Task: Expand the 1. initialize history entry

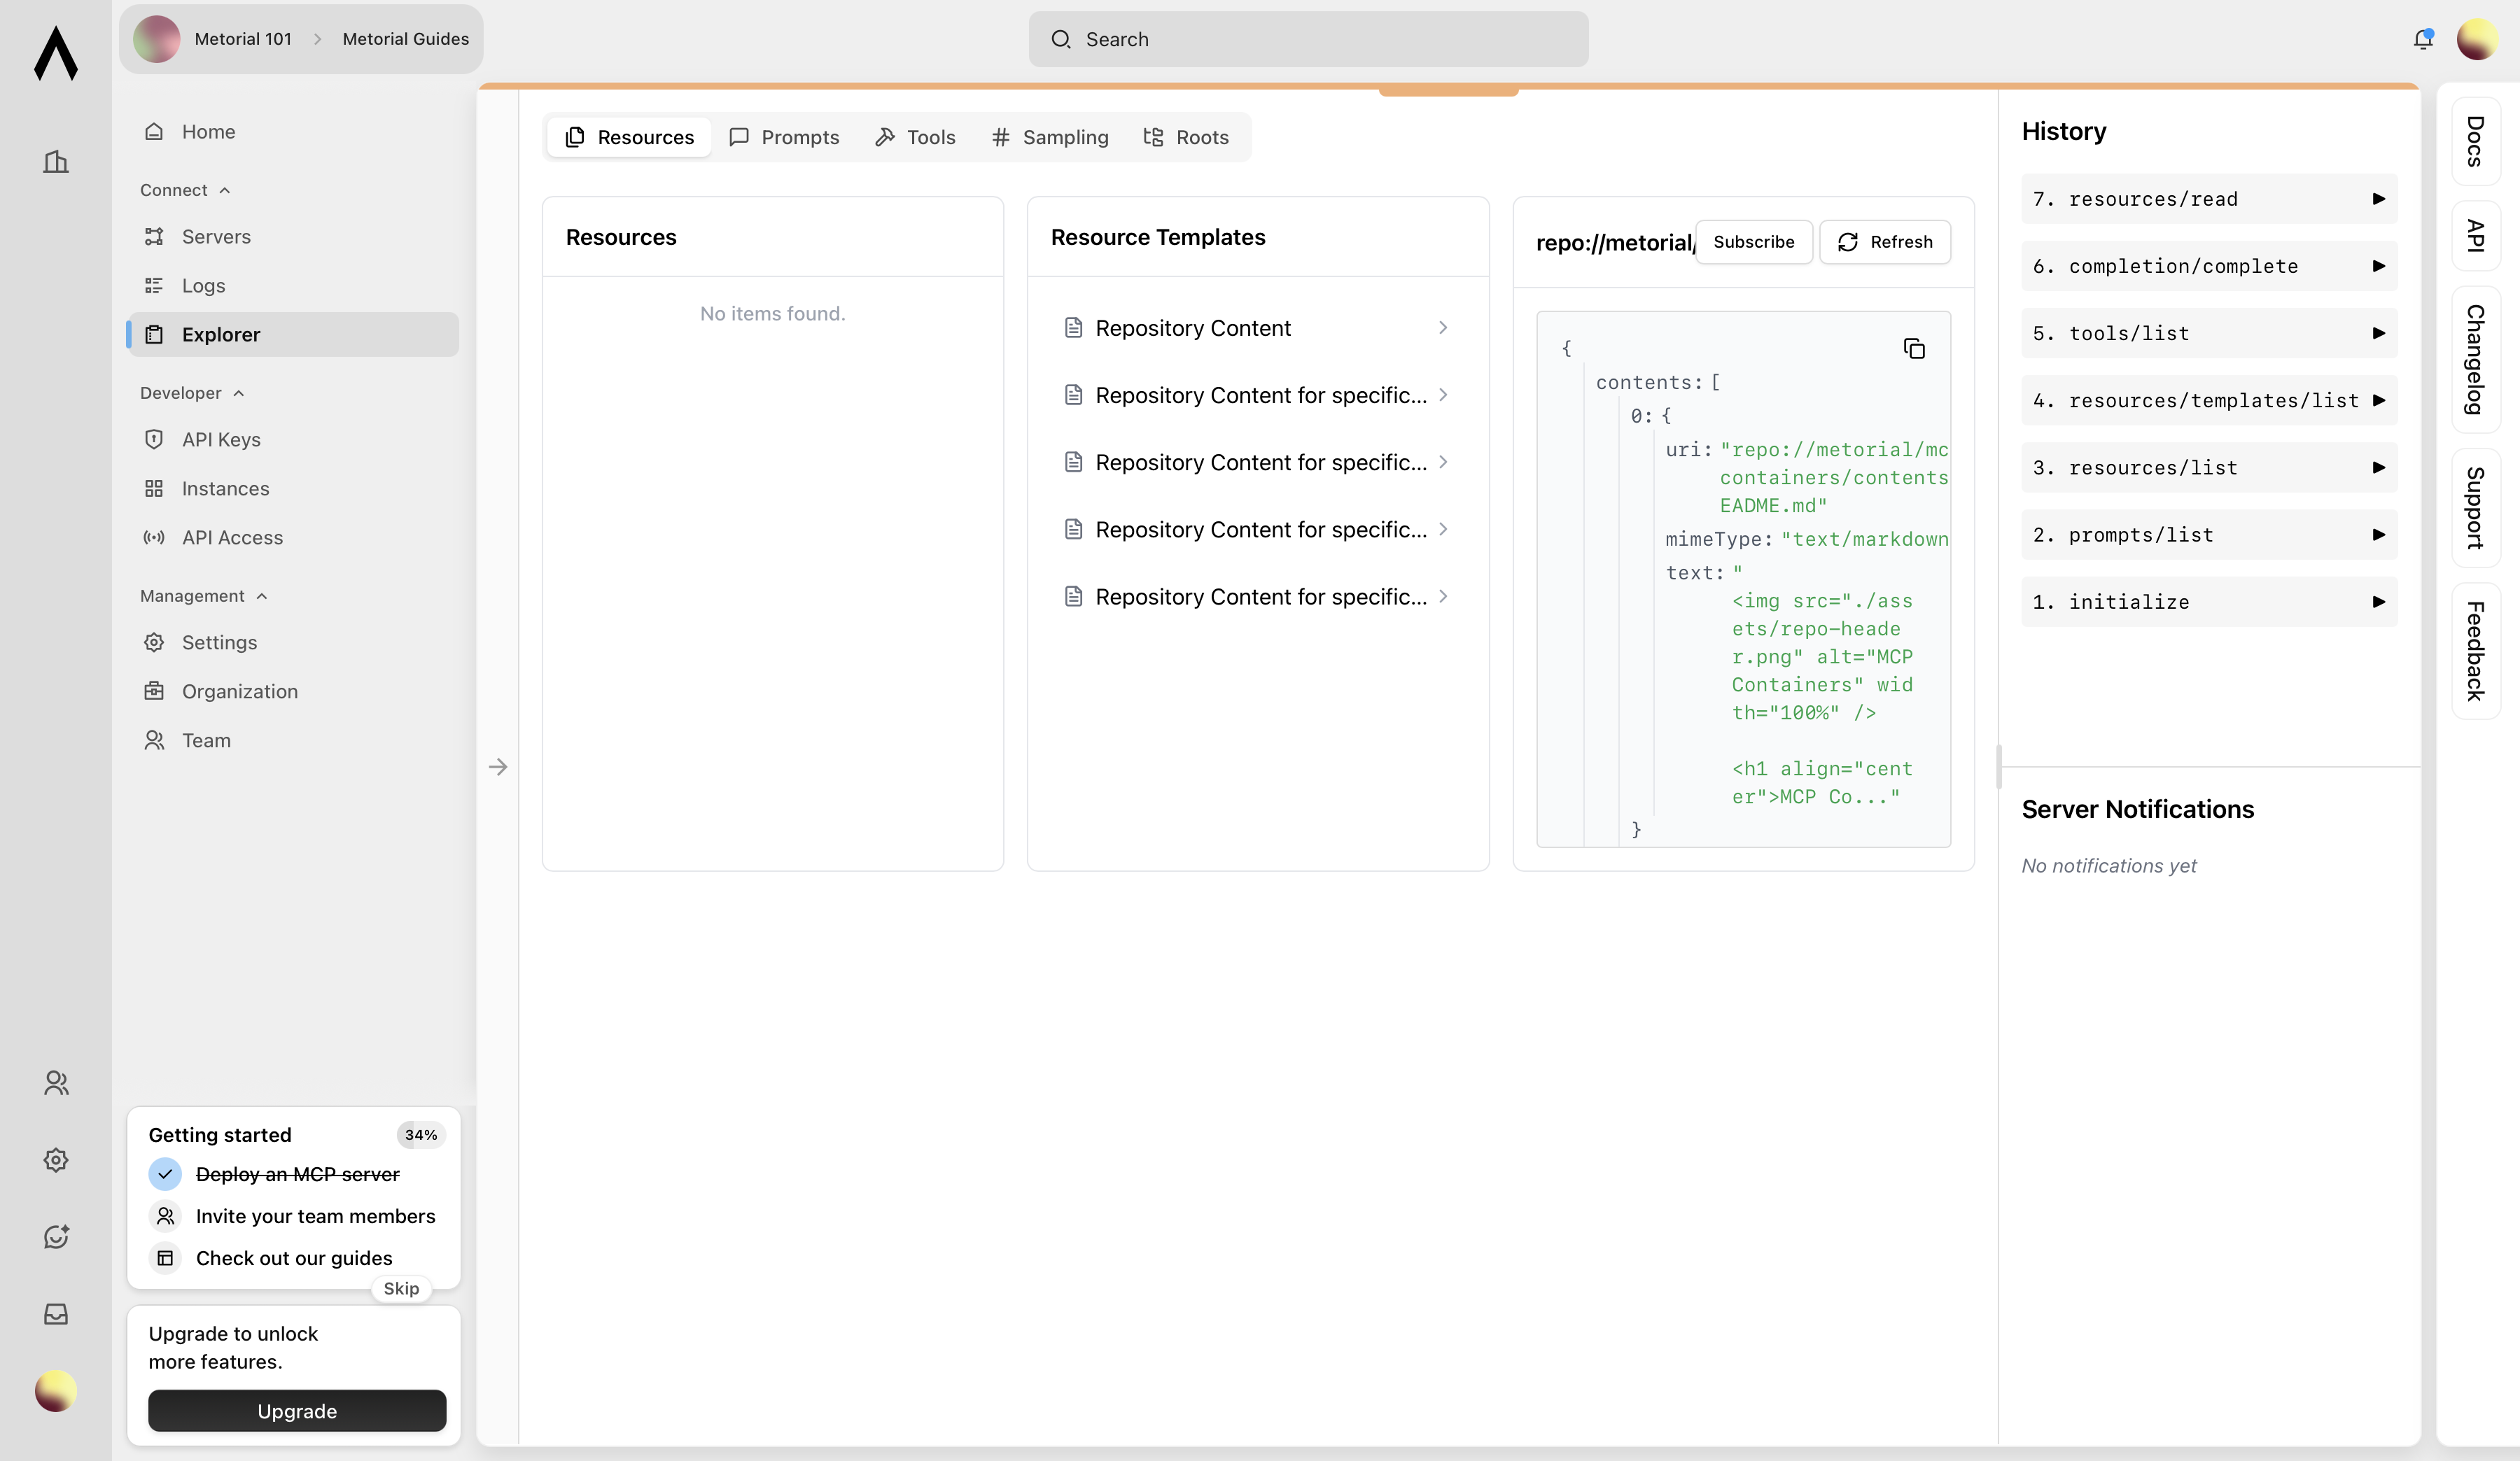Action: (2378, 602)
